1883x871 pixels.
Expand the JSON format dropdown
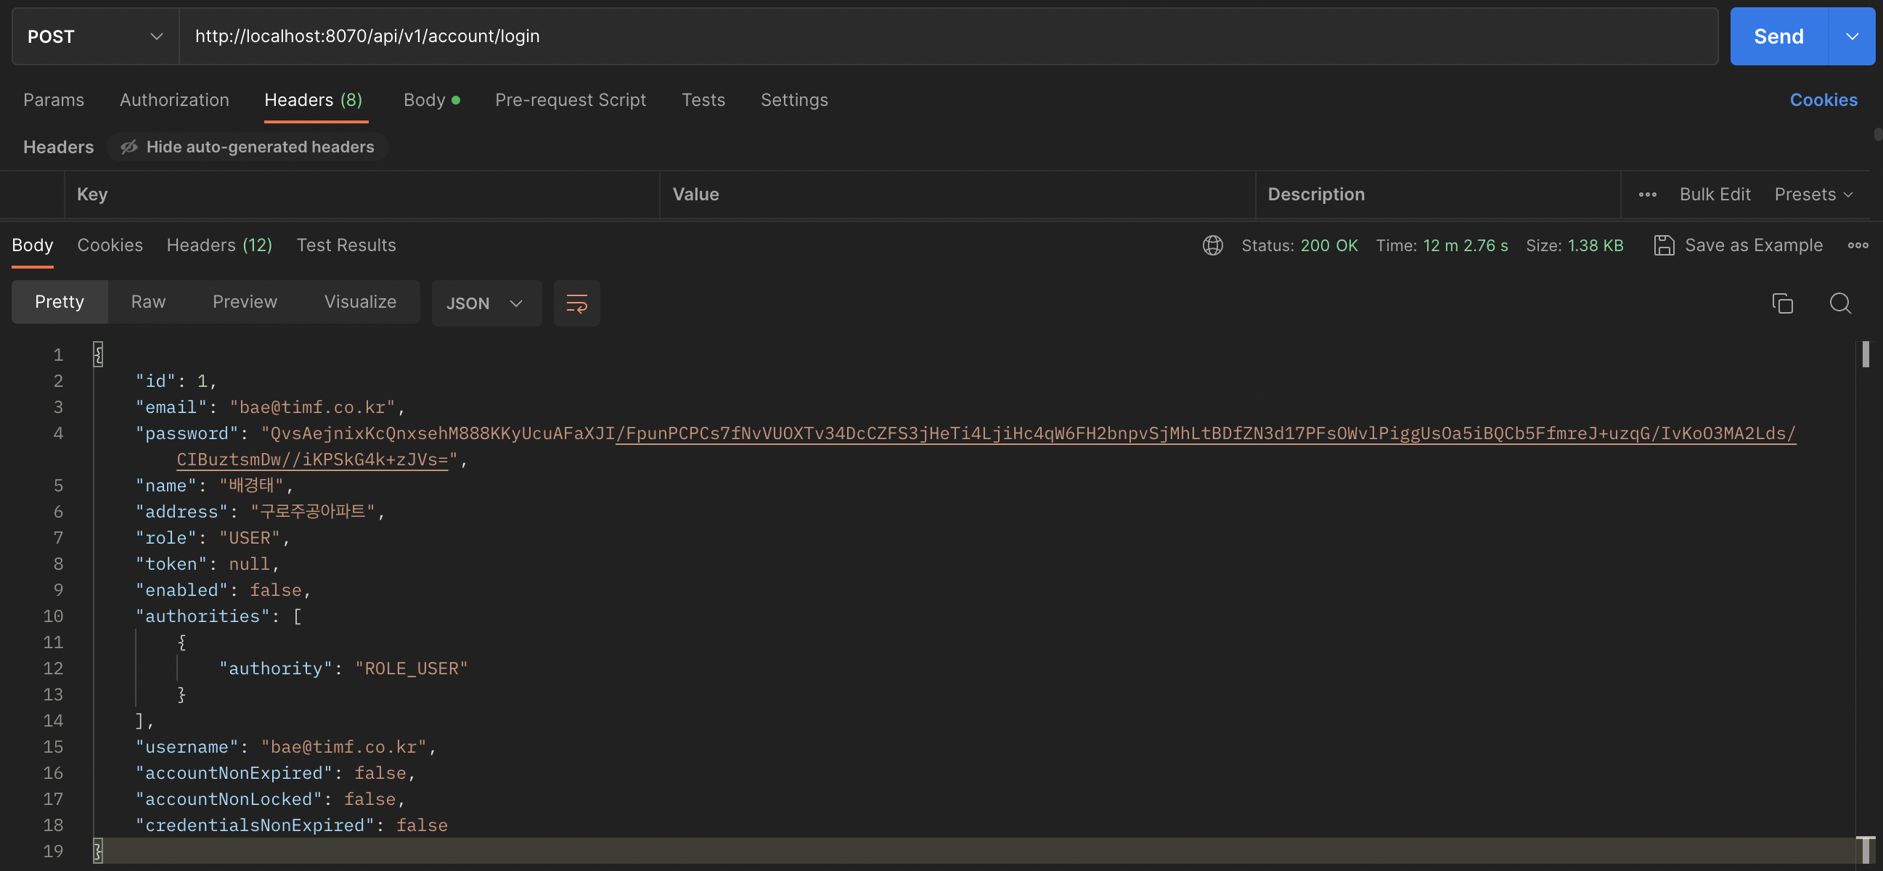(x=486, y=303)
